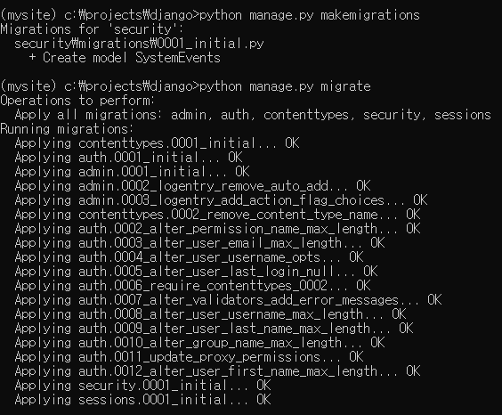Click the auth.0011_update_proxy_permissions line
The image size is (502, 415).
[x=189, y=357]
